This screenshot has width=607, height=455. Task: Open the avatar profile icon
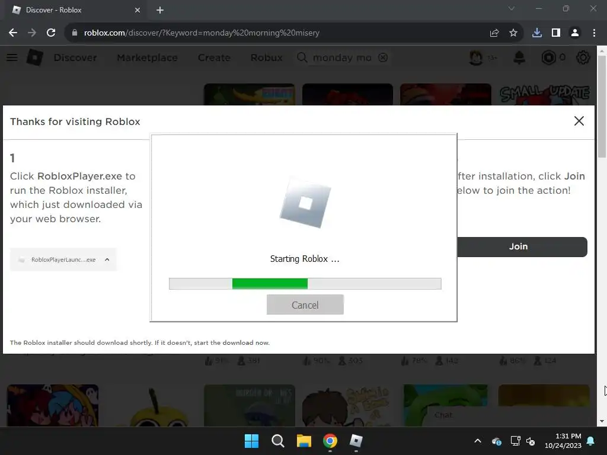[476, 57]
